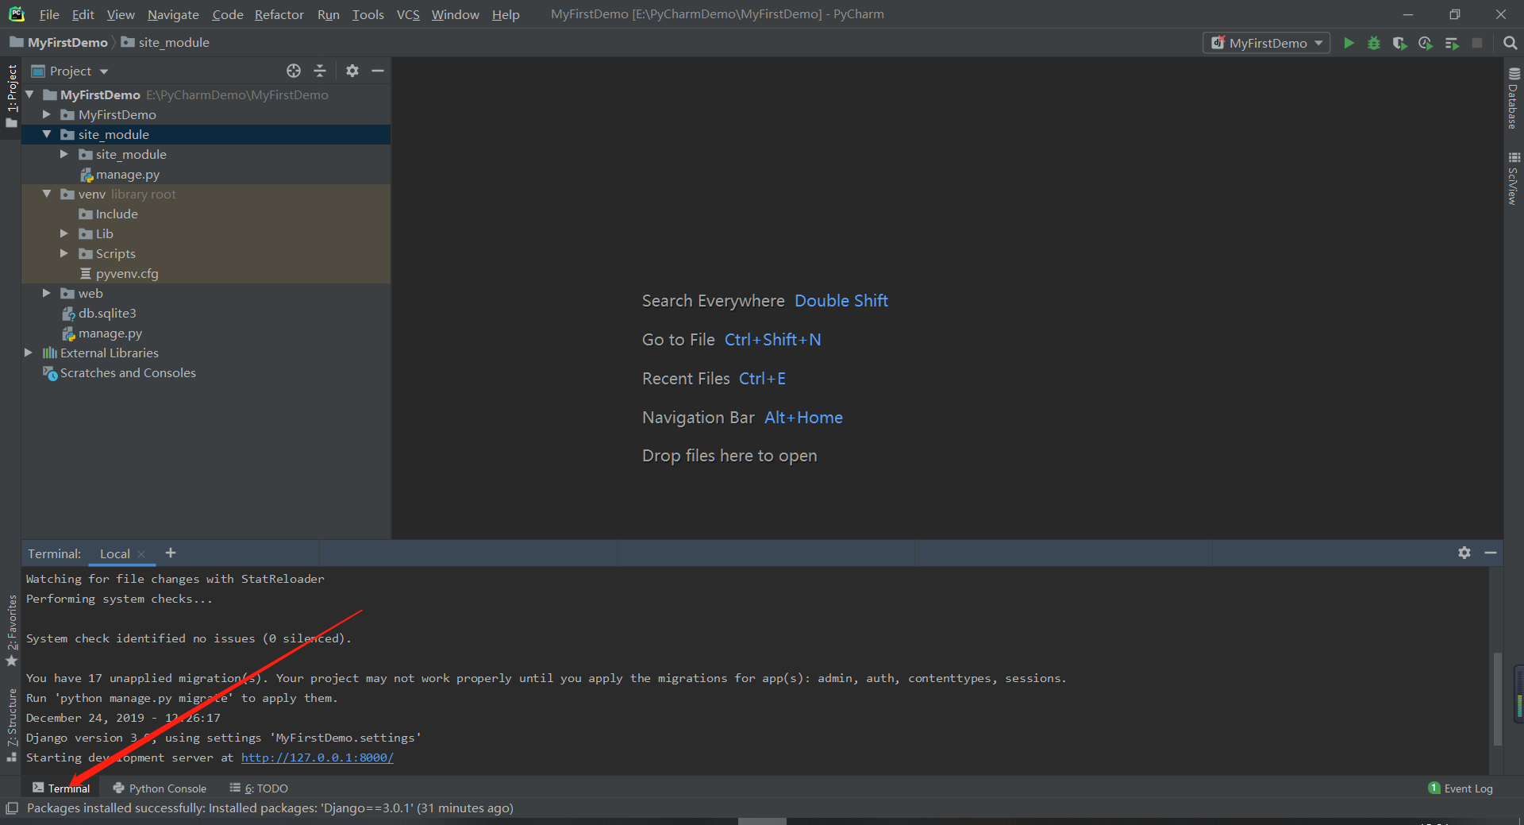Expand the nested site_module folder
The image size is (1524, 825).
pyautogui.click(x=64, y=154)
